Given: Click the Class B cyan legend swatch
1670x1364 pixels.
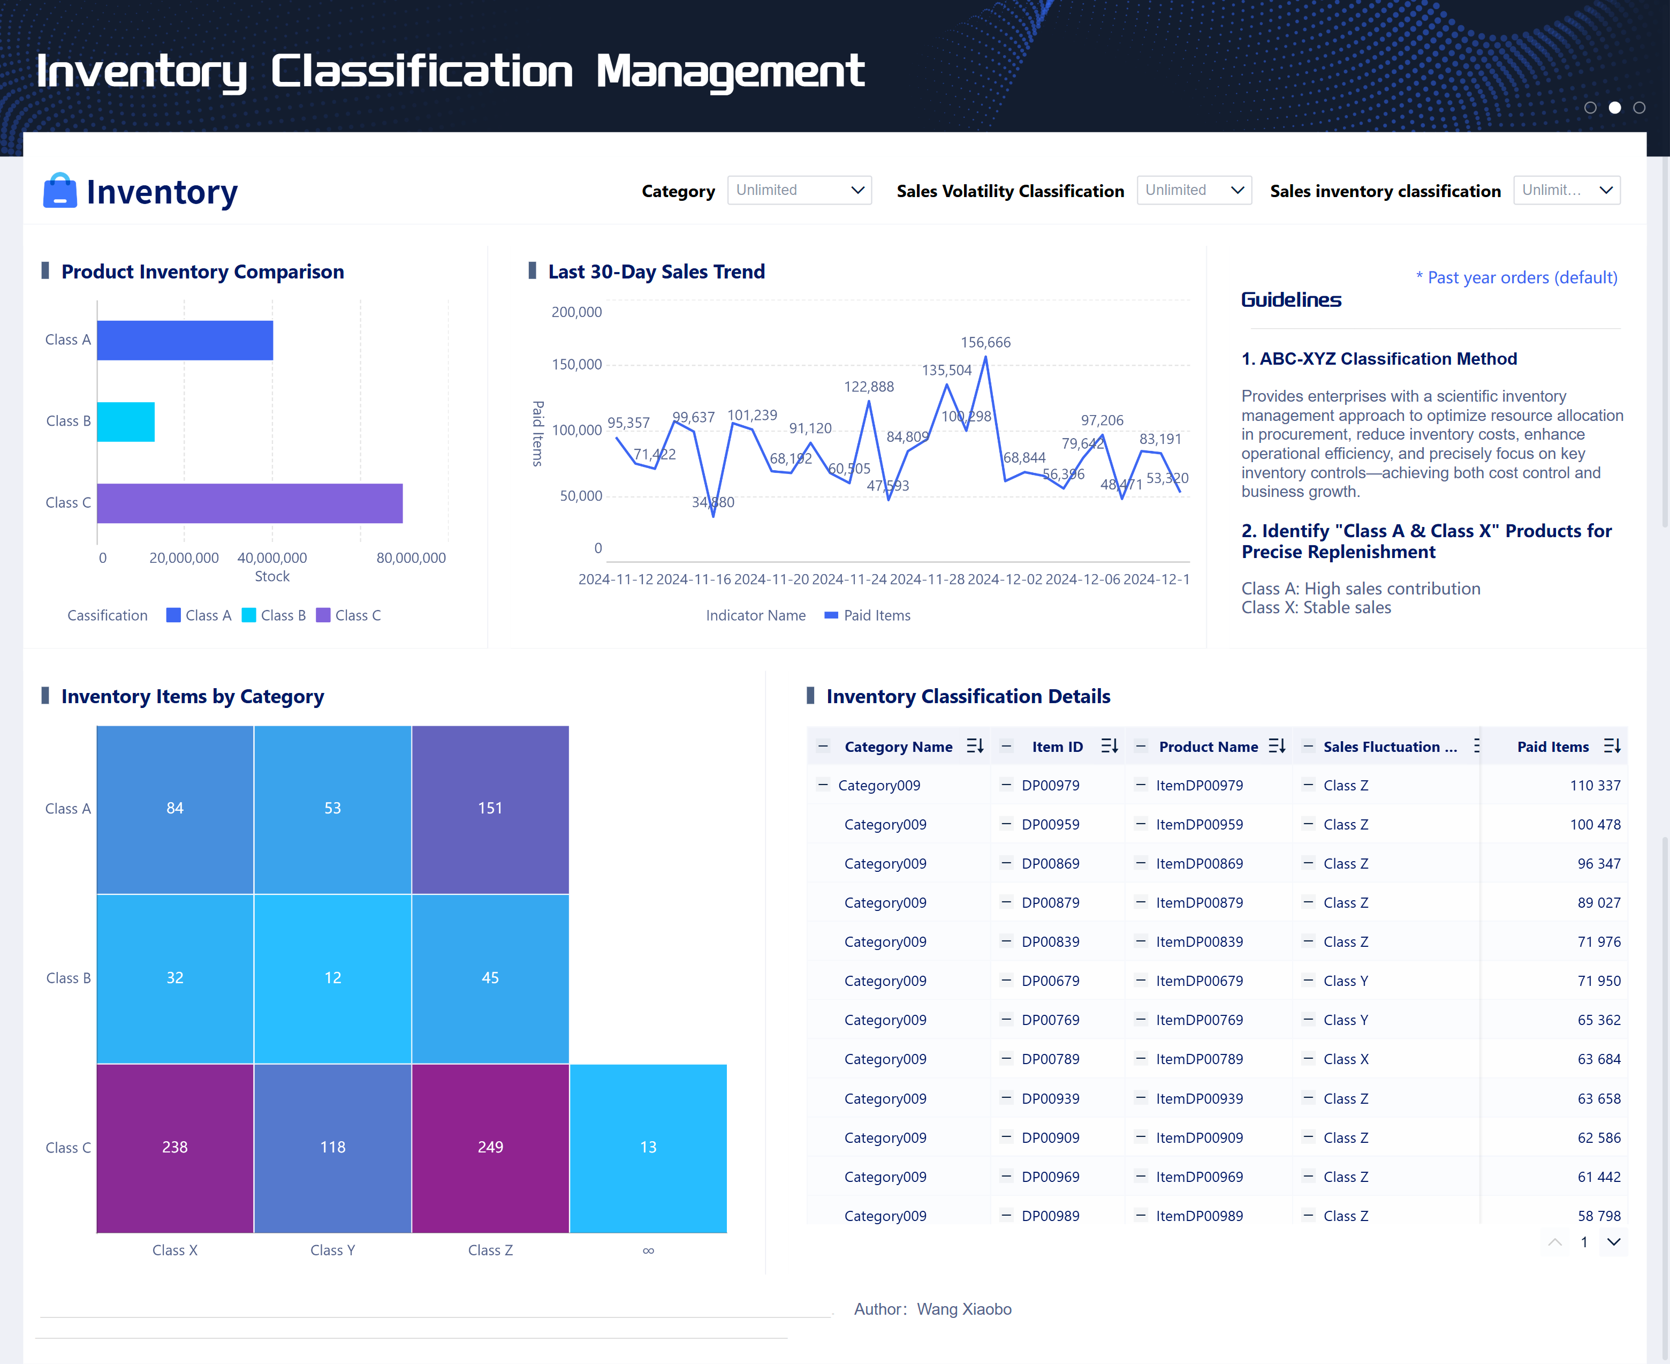Looking at the screenshot, I should pos(248,614).
